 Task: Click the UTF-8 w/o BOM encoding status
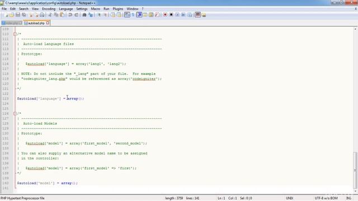pyautogui.click(x=326, y=198)
